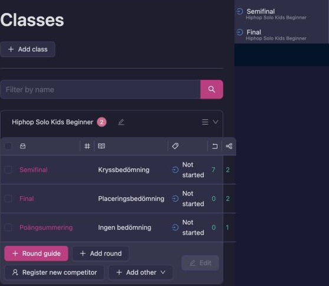Click the Kryssbedömning cell
The width and height of the screenshot is (329, 286).
tap(124, 170)
